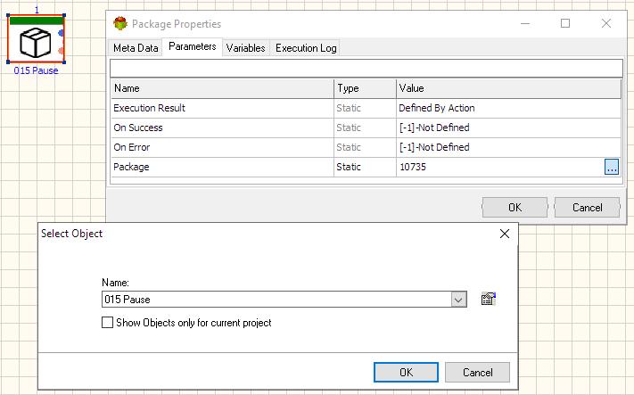634x395 pixels.
Task: Select the On Success parameter row
Action: point(366,128)
